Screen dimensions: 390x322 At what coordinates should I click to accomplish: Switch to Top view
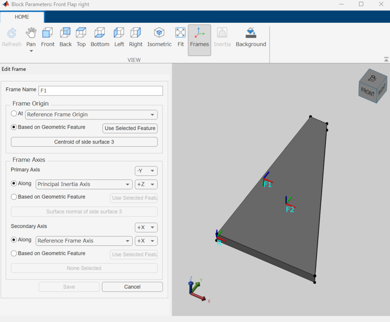pyautogui.click(x=81, y=37)
